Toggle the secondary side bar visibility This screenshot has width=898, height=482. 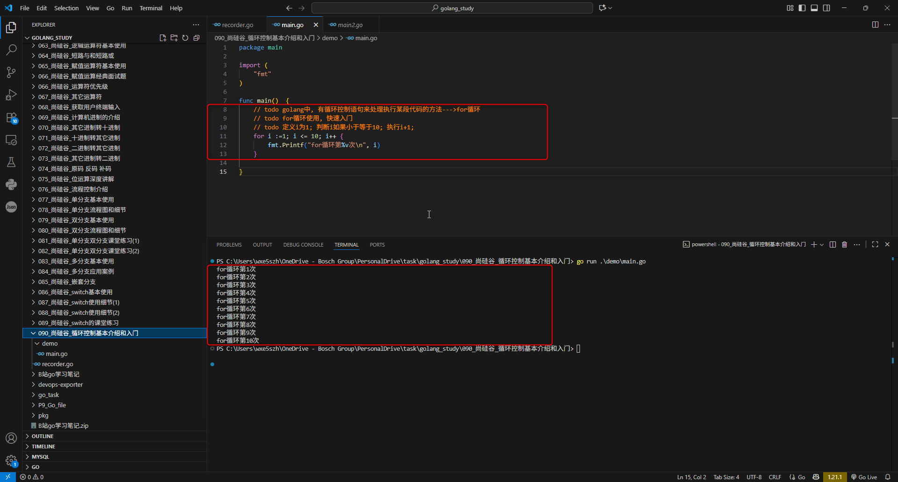826,8
